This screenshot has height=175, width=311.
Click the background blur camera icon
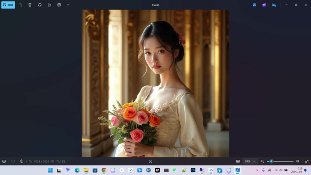238,161
